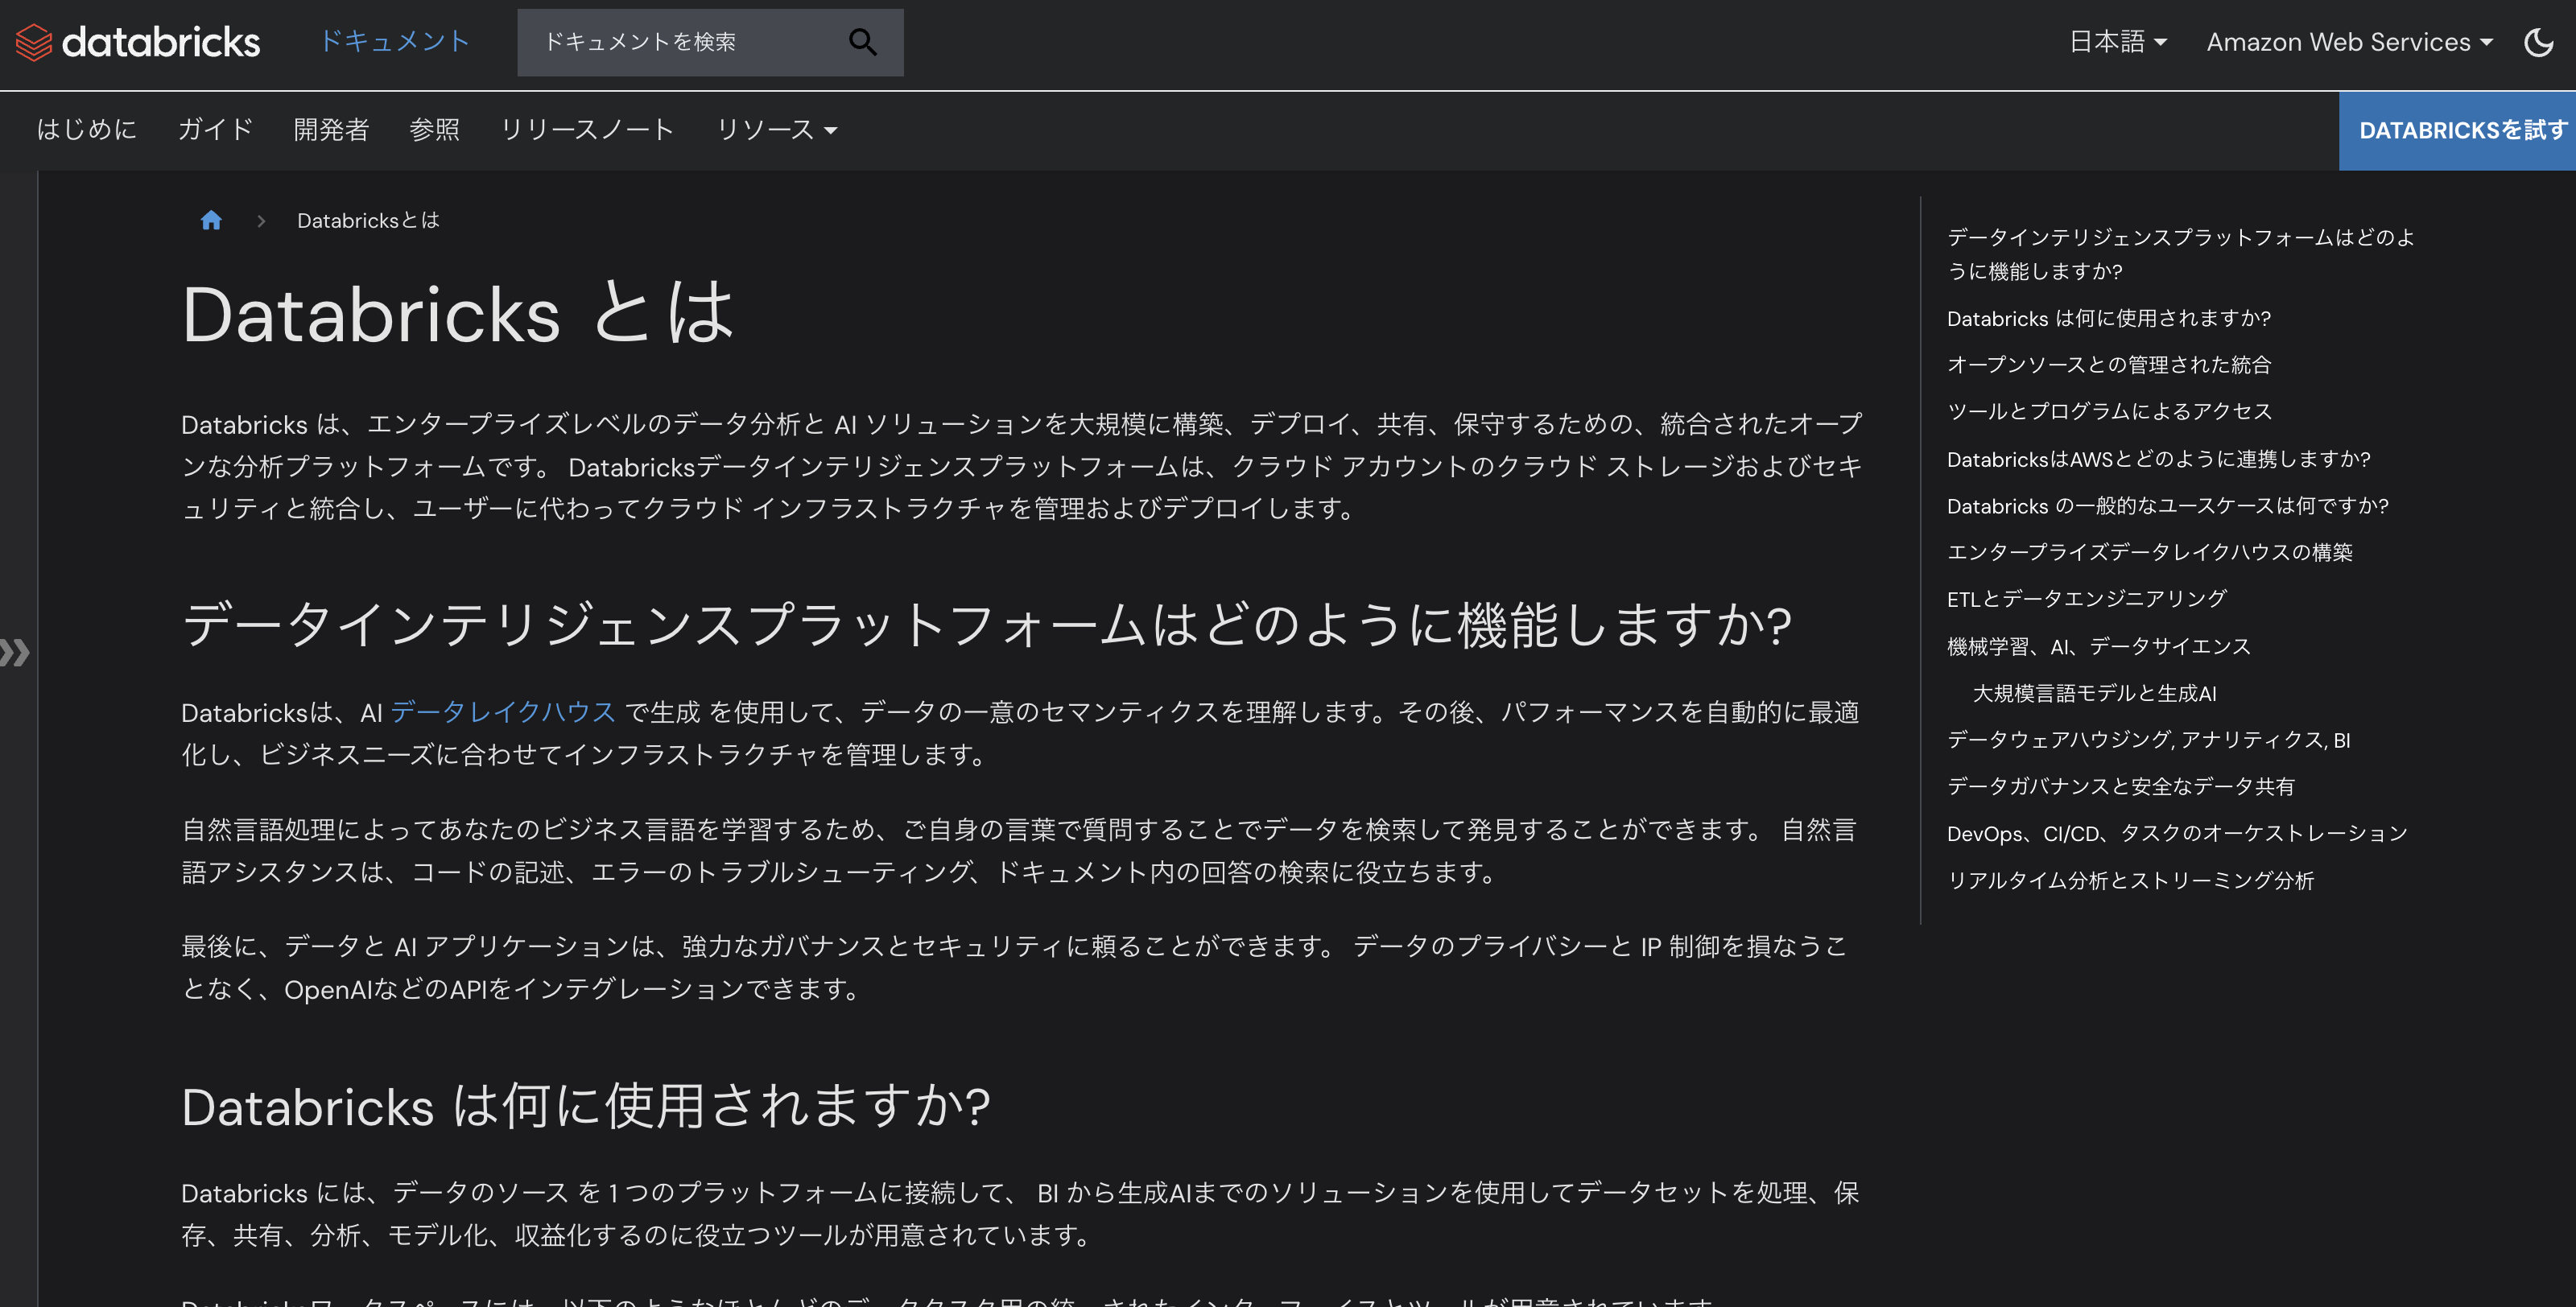Viewport: 2576px width, 1307px height.
Task: Click the search magnifier icon
Action: click(x=862, y=42)
